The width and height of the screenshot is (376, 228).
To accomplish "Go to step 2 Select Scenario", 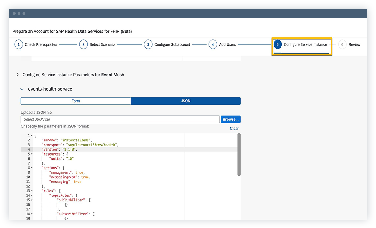I will tap(83, 44).
